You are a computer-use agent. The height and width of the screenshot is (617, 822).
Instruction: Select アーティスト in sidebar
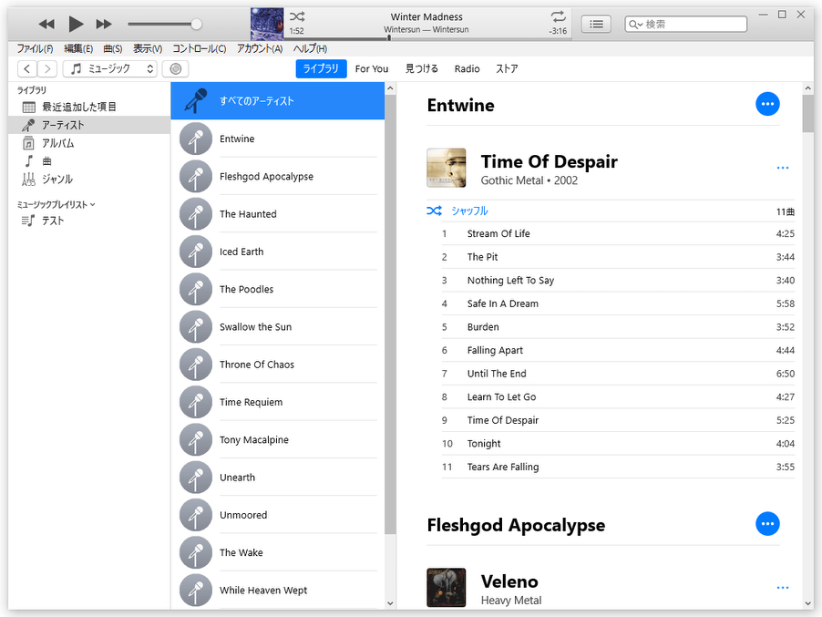pyautogui.click(x=89, y=125)
